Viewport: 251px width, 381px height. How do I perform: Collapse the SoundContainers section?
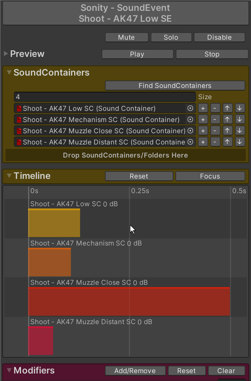pyautogui.click(x=9, y=72)
